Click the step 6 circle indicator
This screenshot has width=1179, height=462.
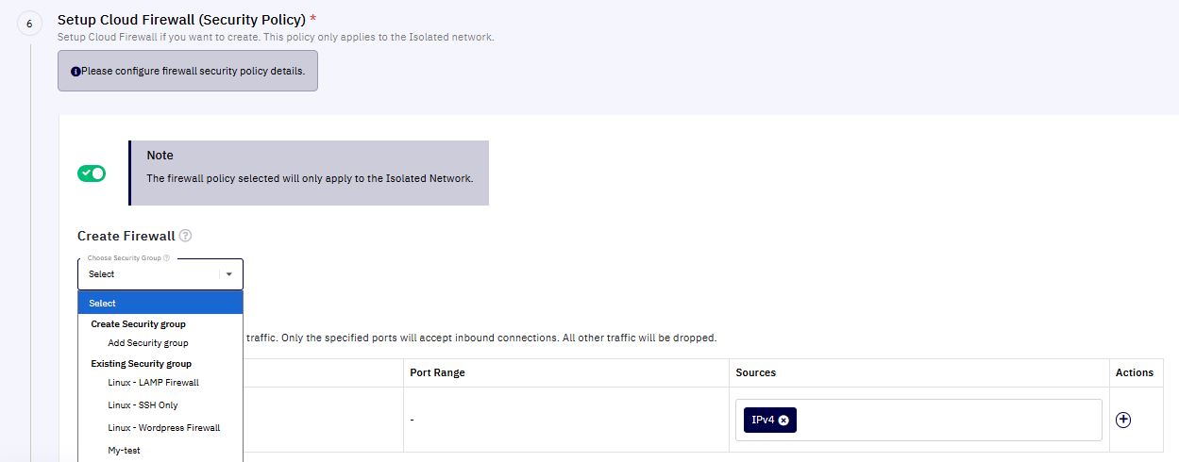(x=29, y=25)
